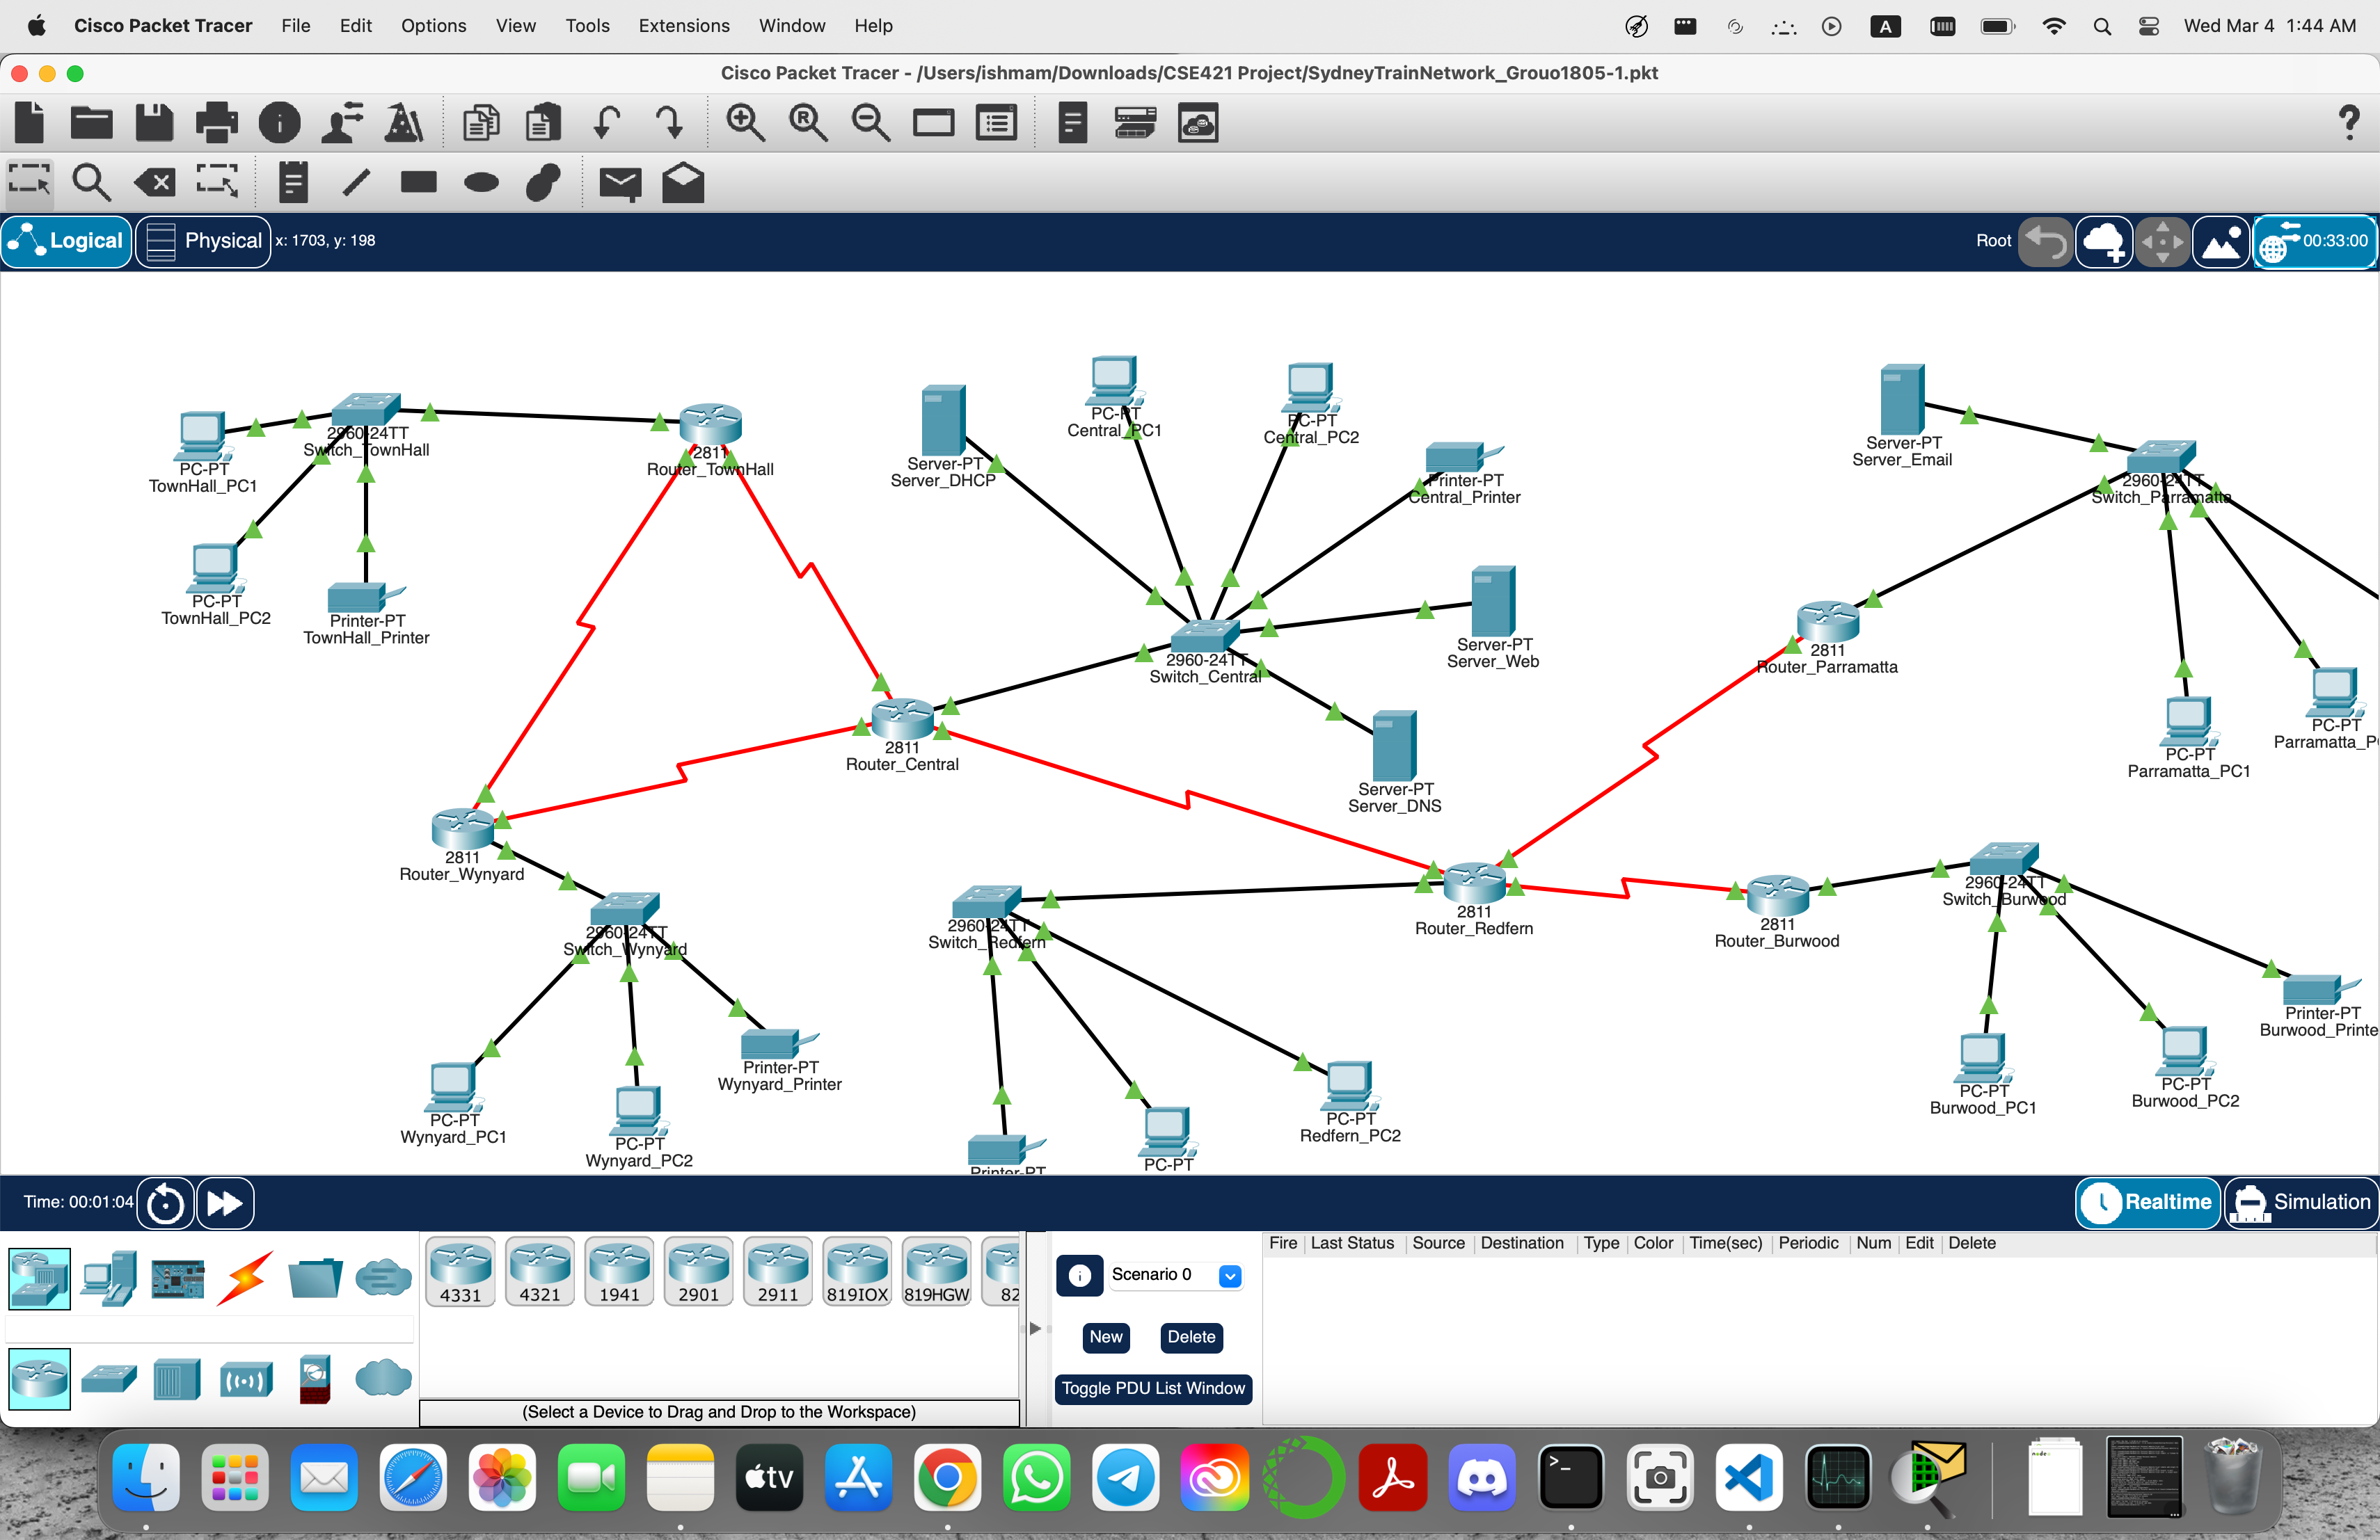This screenshot has width=2380, height=1540.
Task: Click the Fast Forward Time button
Action: [225, 1202]
